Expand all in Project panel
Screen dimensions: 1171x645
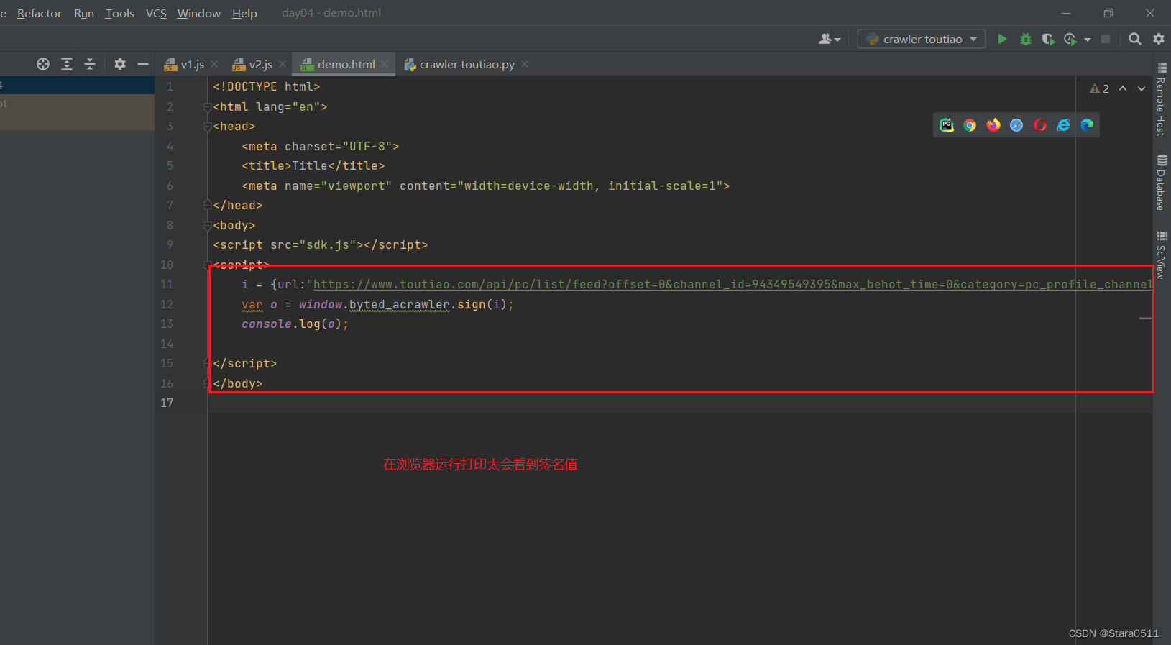(67, 64)
